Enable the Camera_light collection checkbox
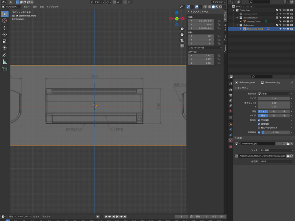Screen dimensions: 295x221 pos(277,14)
